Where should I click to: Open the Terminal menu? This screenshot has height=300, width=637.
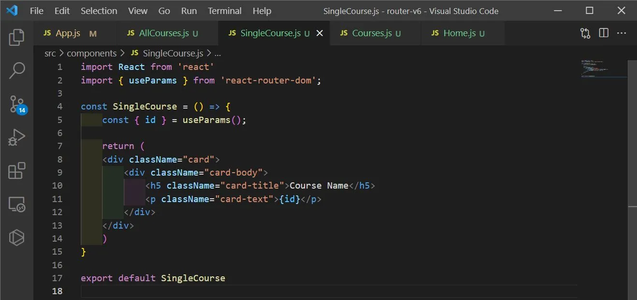(225, 11)
